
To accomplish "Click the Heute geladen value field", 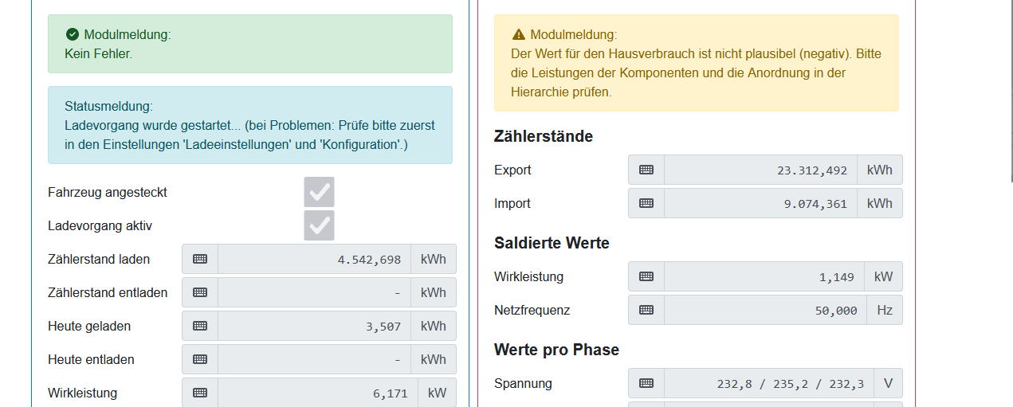I will click(314, 326).
